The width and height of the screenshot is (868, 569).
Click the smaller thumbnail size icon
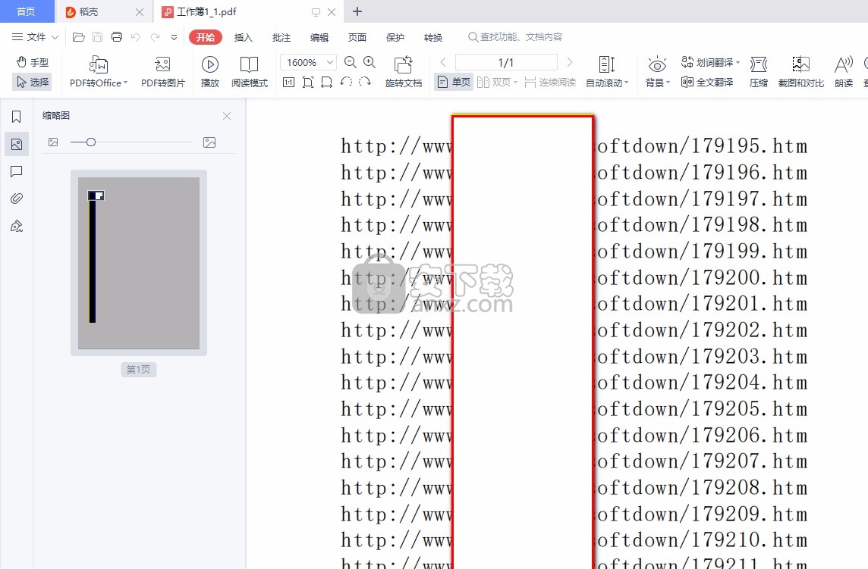pos(53,142)
